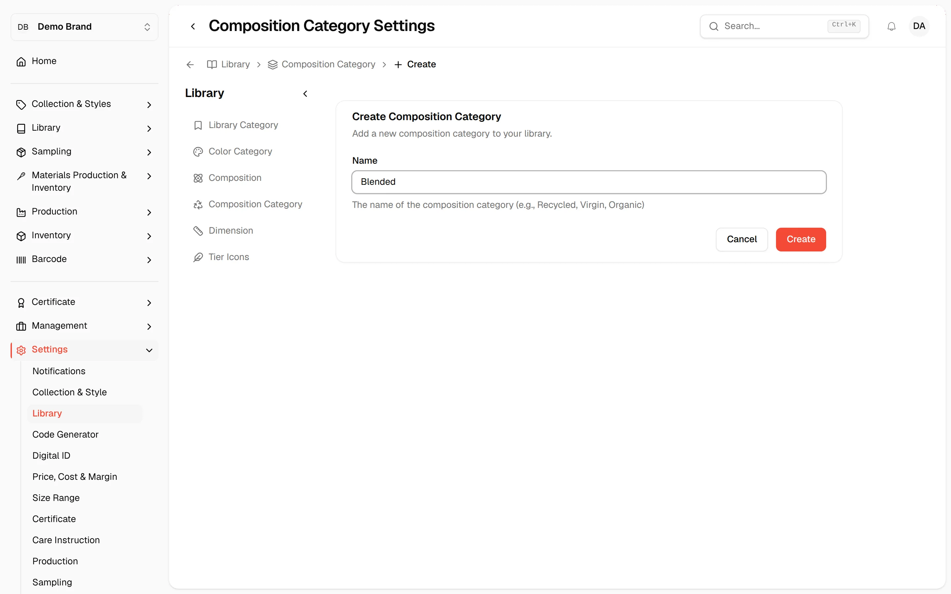951x594 pixels.
Task: Click the Cancel button
Action: click(742, 239)
